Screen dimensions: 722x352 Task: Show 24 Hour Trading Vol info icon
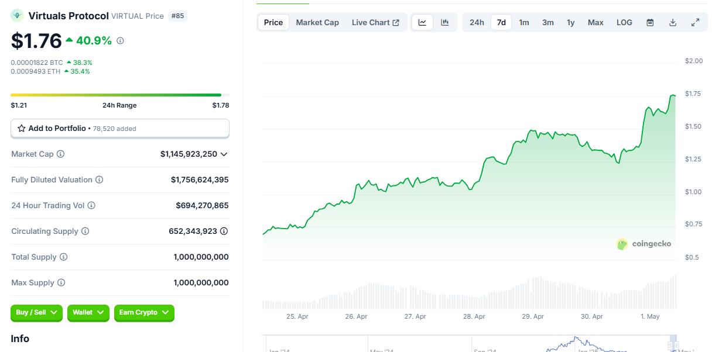(x=91, y=205)
